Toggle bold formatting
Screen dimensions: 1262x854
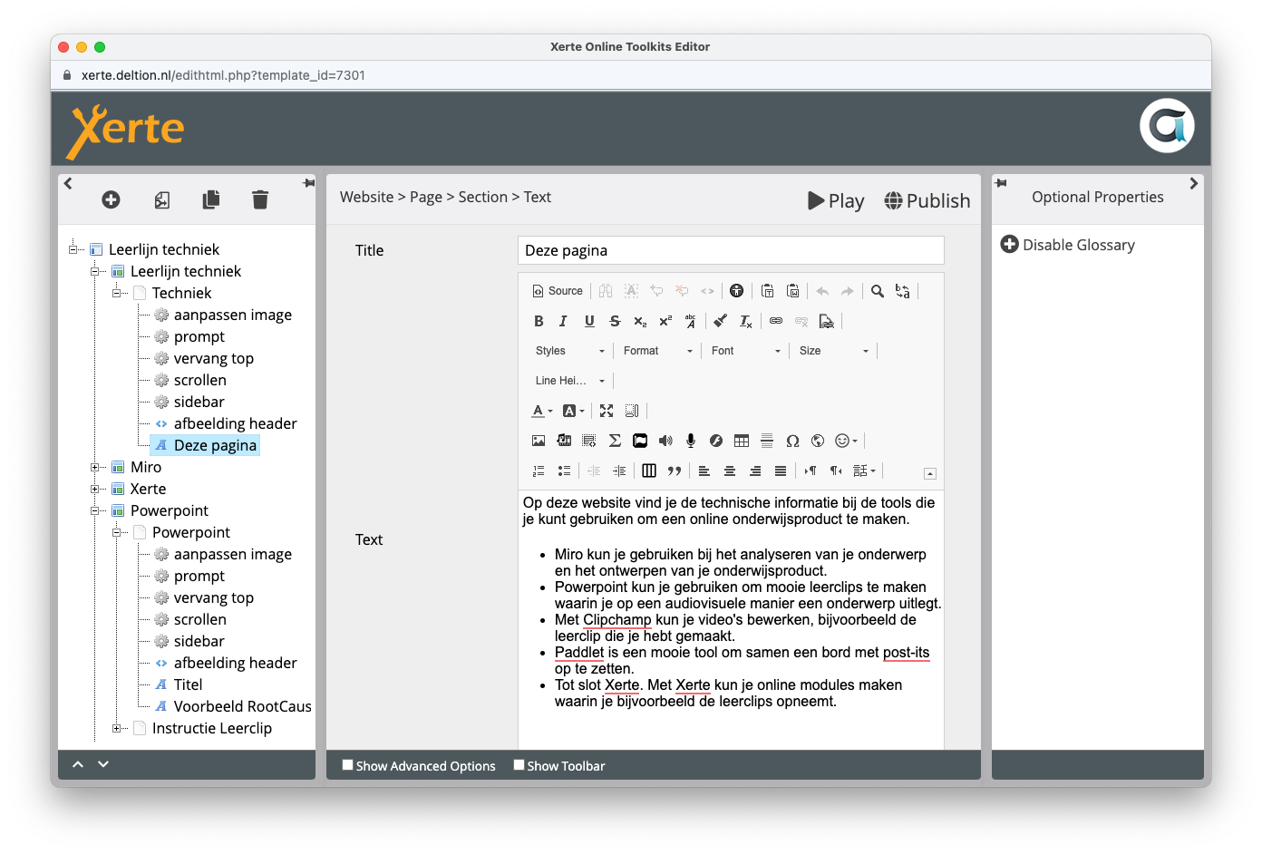point(539,321)
